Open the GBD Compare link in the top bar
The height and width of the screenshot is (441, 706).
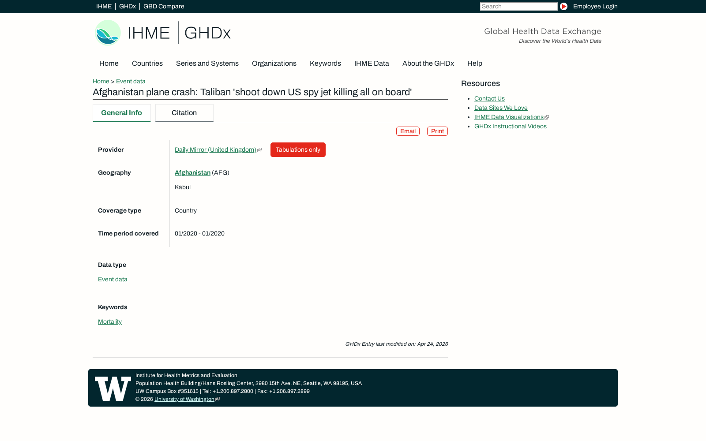tap(164, 6)
